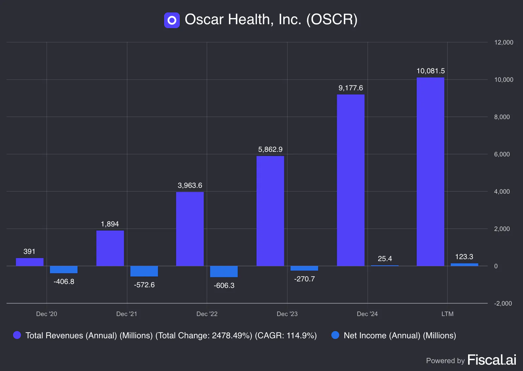Click the value label 10,081.5
The height and width of the screenshot is (371, 523).
coord(430,71)
